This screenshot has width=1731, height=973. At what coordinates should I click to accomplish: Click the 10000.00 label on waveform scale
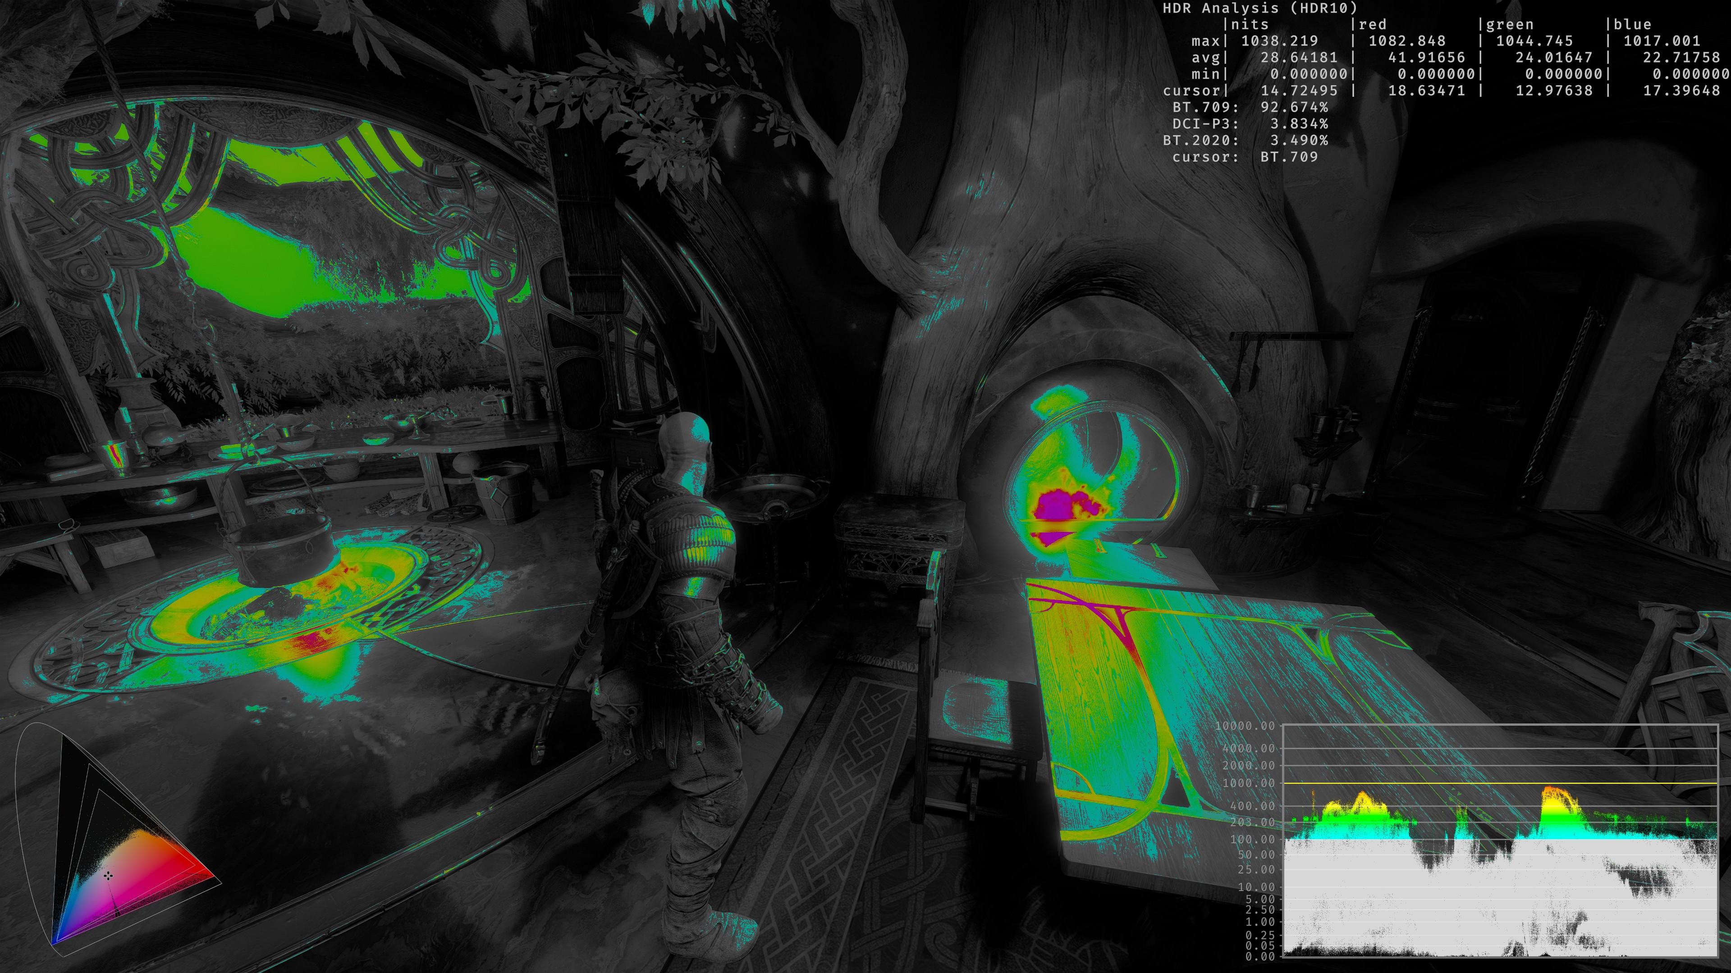coord(1245,726)
